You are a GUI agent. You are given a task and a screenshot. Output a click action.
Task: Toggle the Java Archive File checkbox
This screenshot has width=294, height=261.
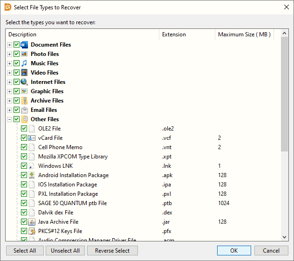pos(24,222)
